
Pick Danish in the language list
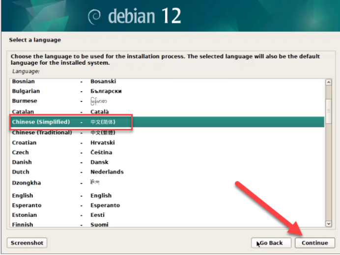tap(22, 162)
